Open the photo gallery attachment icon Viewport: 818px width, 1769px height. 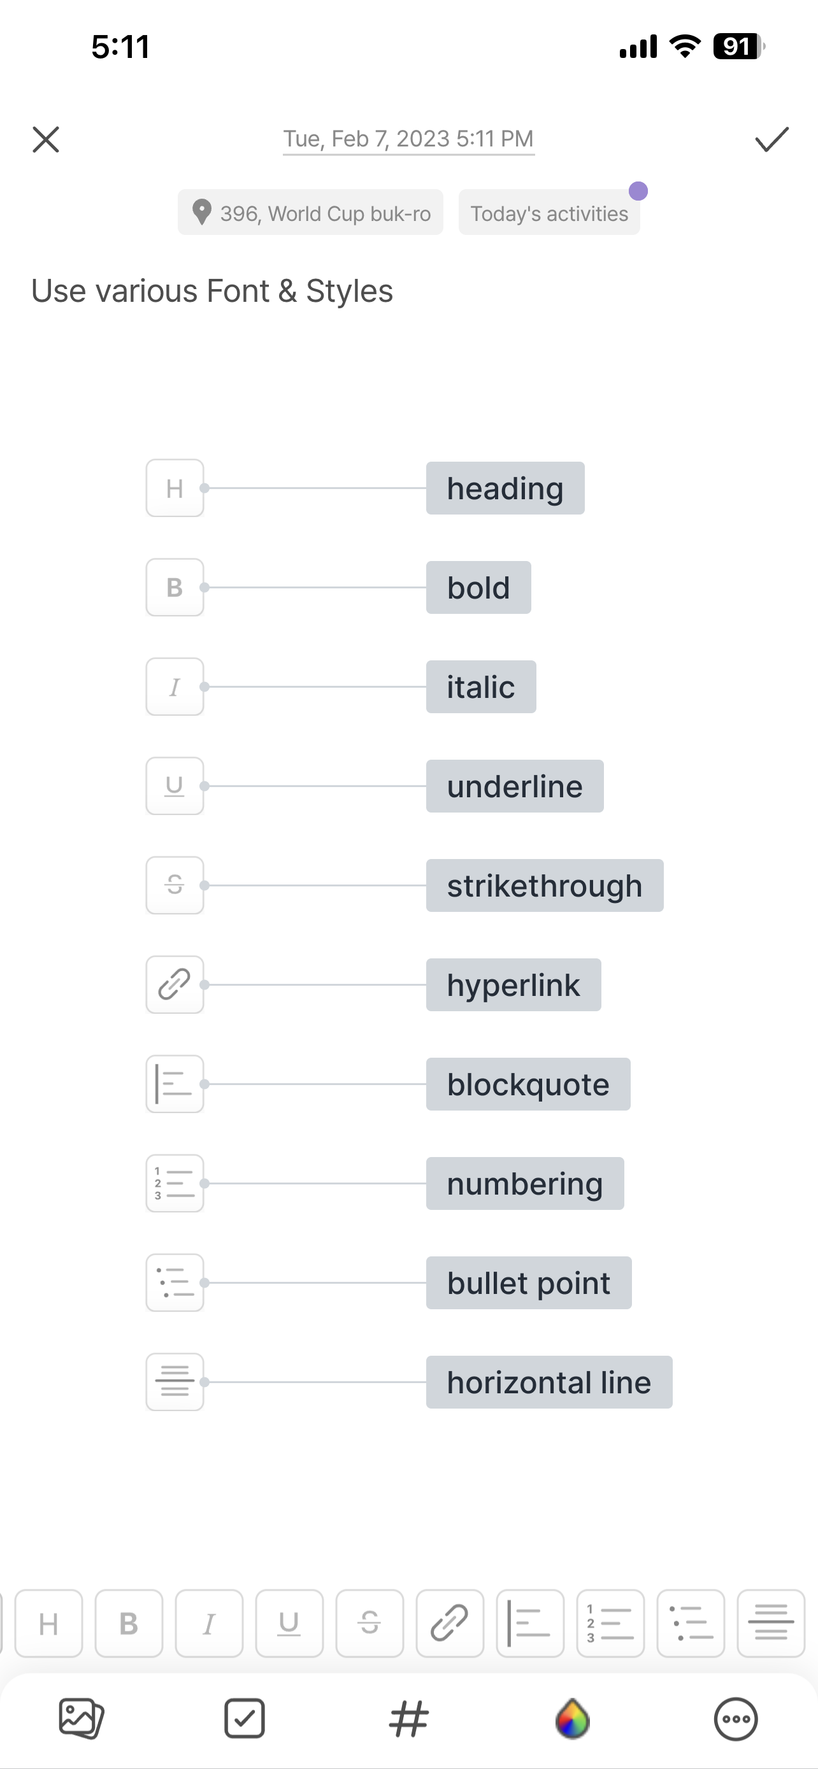(81, 1719)
